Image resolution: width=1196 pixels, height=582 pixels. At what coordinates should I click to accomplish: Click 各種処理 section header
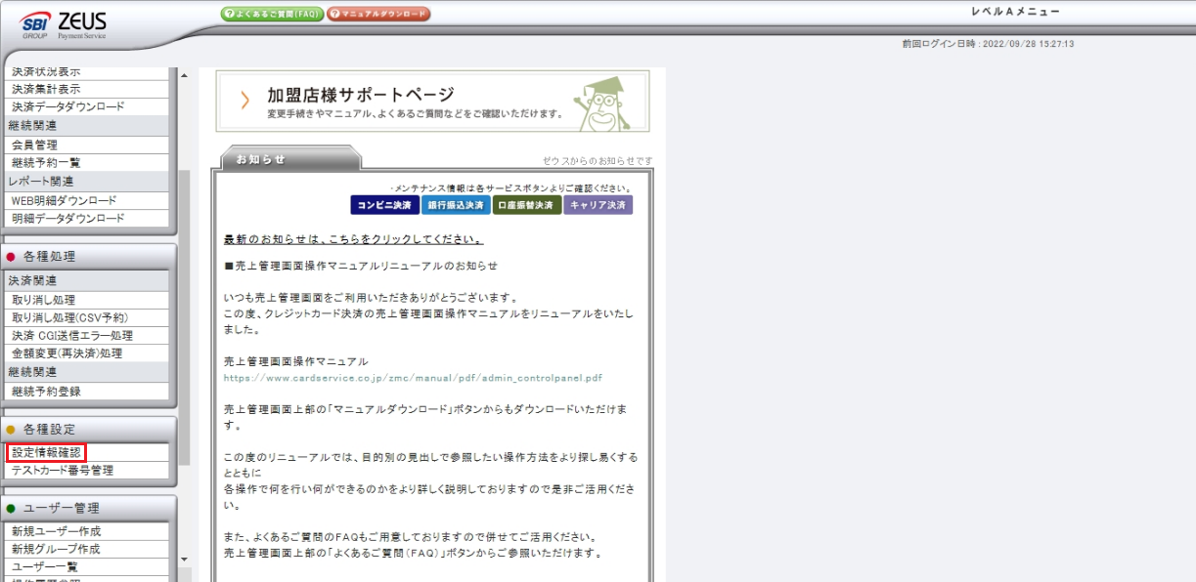coord(88,257)
